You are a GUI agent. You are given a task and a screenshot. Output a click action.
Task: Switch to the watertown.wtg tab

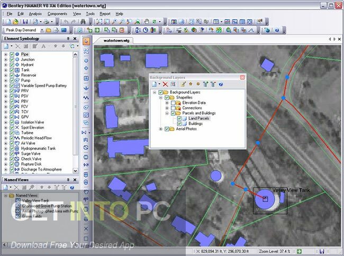coord(116,40)
